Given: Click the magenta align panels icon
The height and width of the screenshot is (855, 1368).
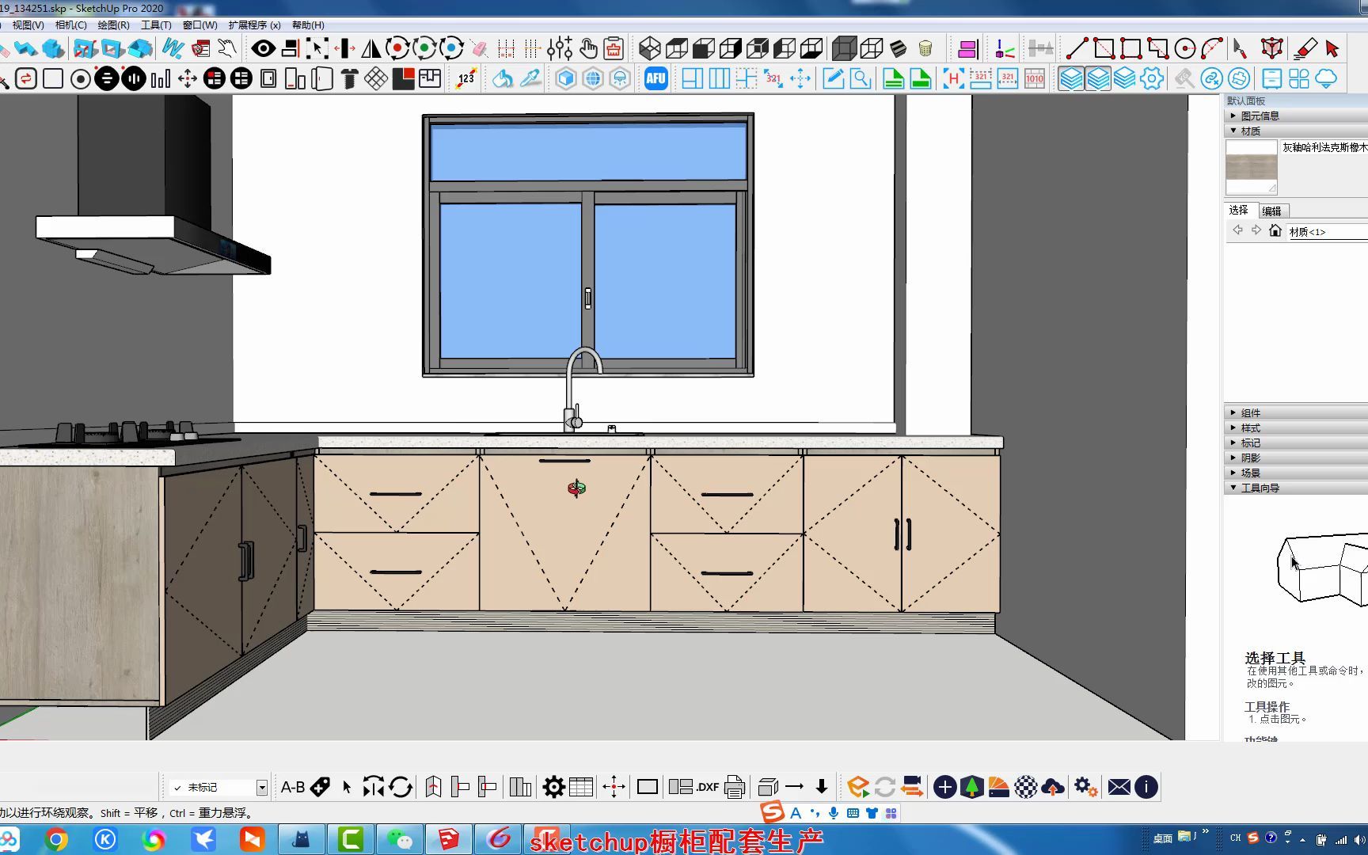Looking at the screenshot, I should [967, 49].
